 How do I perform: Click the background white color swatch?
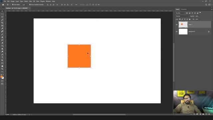[3, 78]
